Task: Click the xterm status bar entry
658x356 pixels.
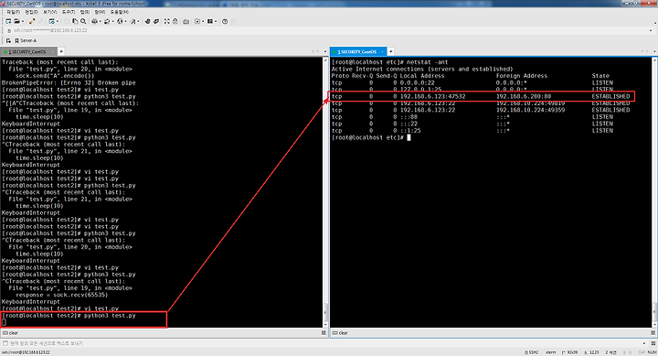Action: click(x=551, y=352)
